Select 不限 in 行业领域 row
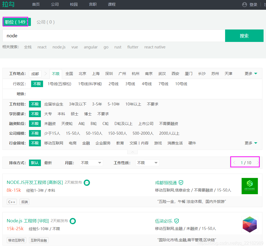Image resolution: width=266 pixels, height=248 pixels. pos(35,143)
